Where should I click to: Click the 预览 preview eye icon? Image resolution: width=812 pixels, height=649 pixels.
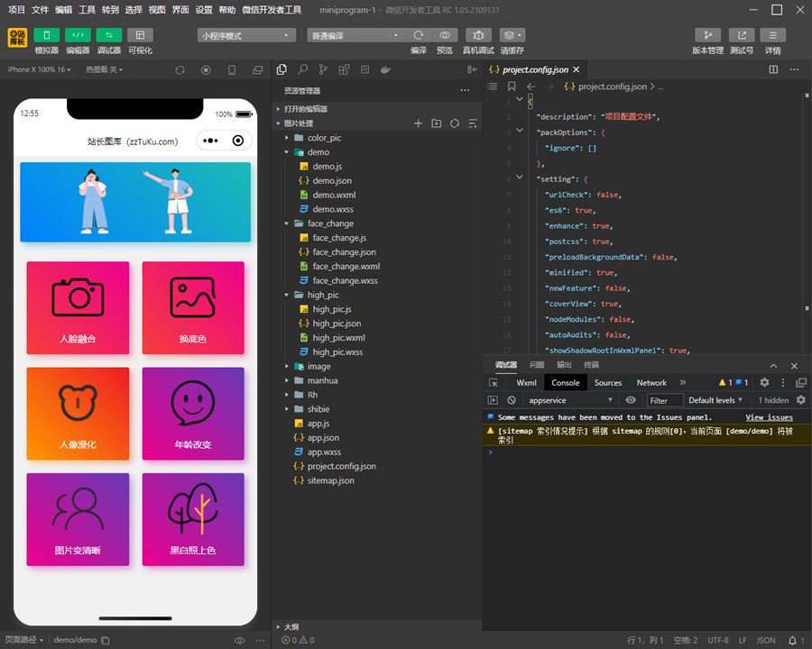coord(444,35)
